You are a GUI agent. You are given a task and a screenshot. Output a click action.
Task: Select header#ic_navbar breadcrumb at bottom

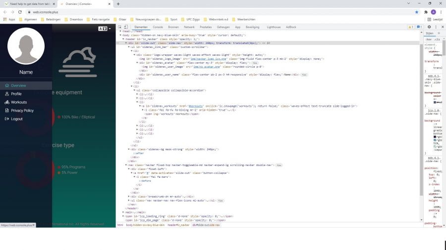coord(178,225)
